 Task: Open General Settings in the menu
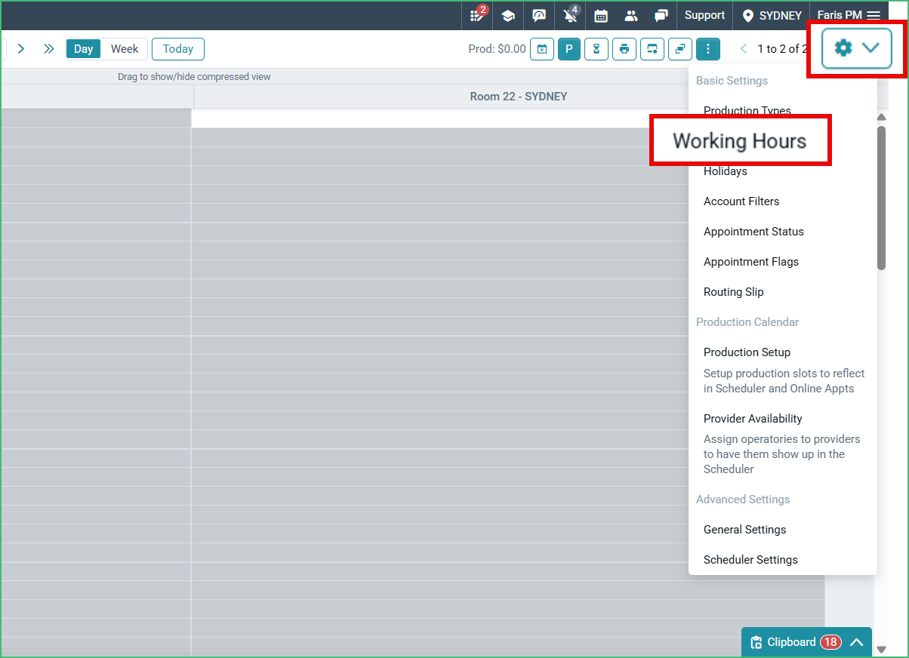click(x=745, y=530)
